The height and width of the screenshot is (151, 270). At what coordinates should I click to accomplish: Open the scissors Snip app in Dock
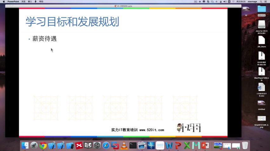coord(151,146)
